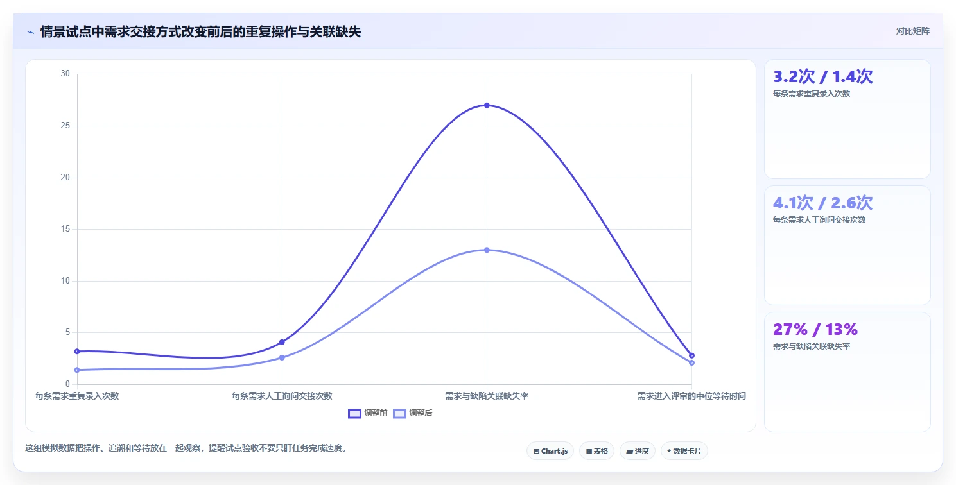Select the 进度 tag button
This screenshot has height=485, width=956.
click(638, 451)
